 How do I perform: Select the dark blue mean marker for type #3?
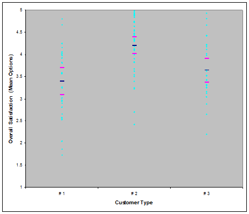click(207, 70)
